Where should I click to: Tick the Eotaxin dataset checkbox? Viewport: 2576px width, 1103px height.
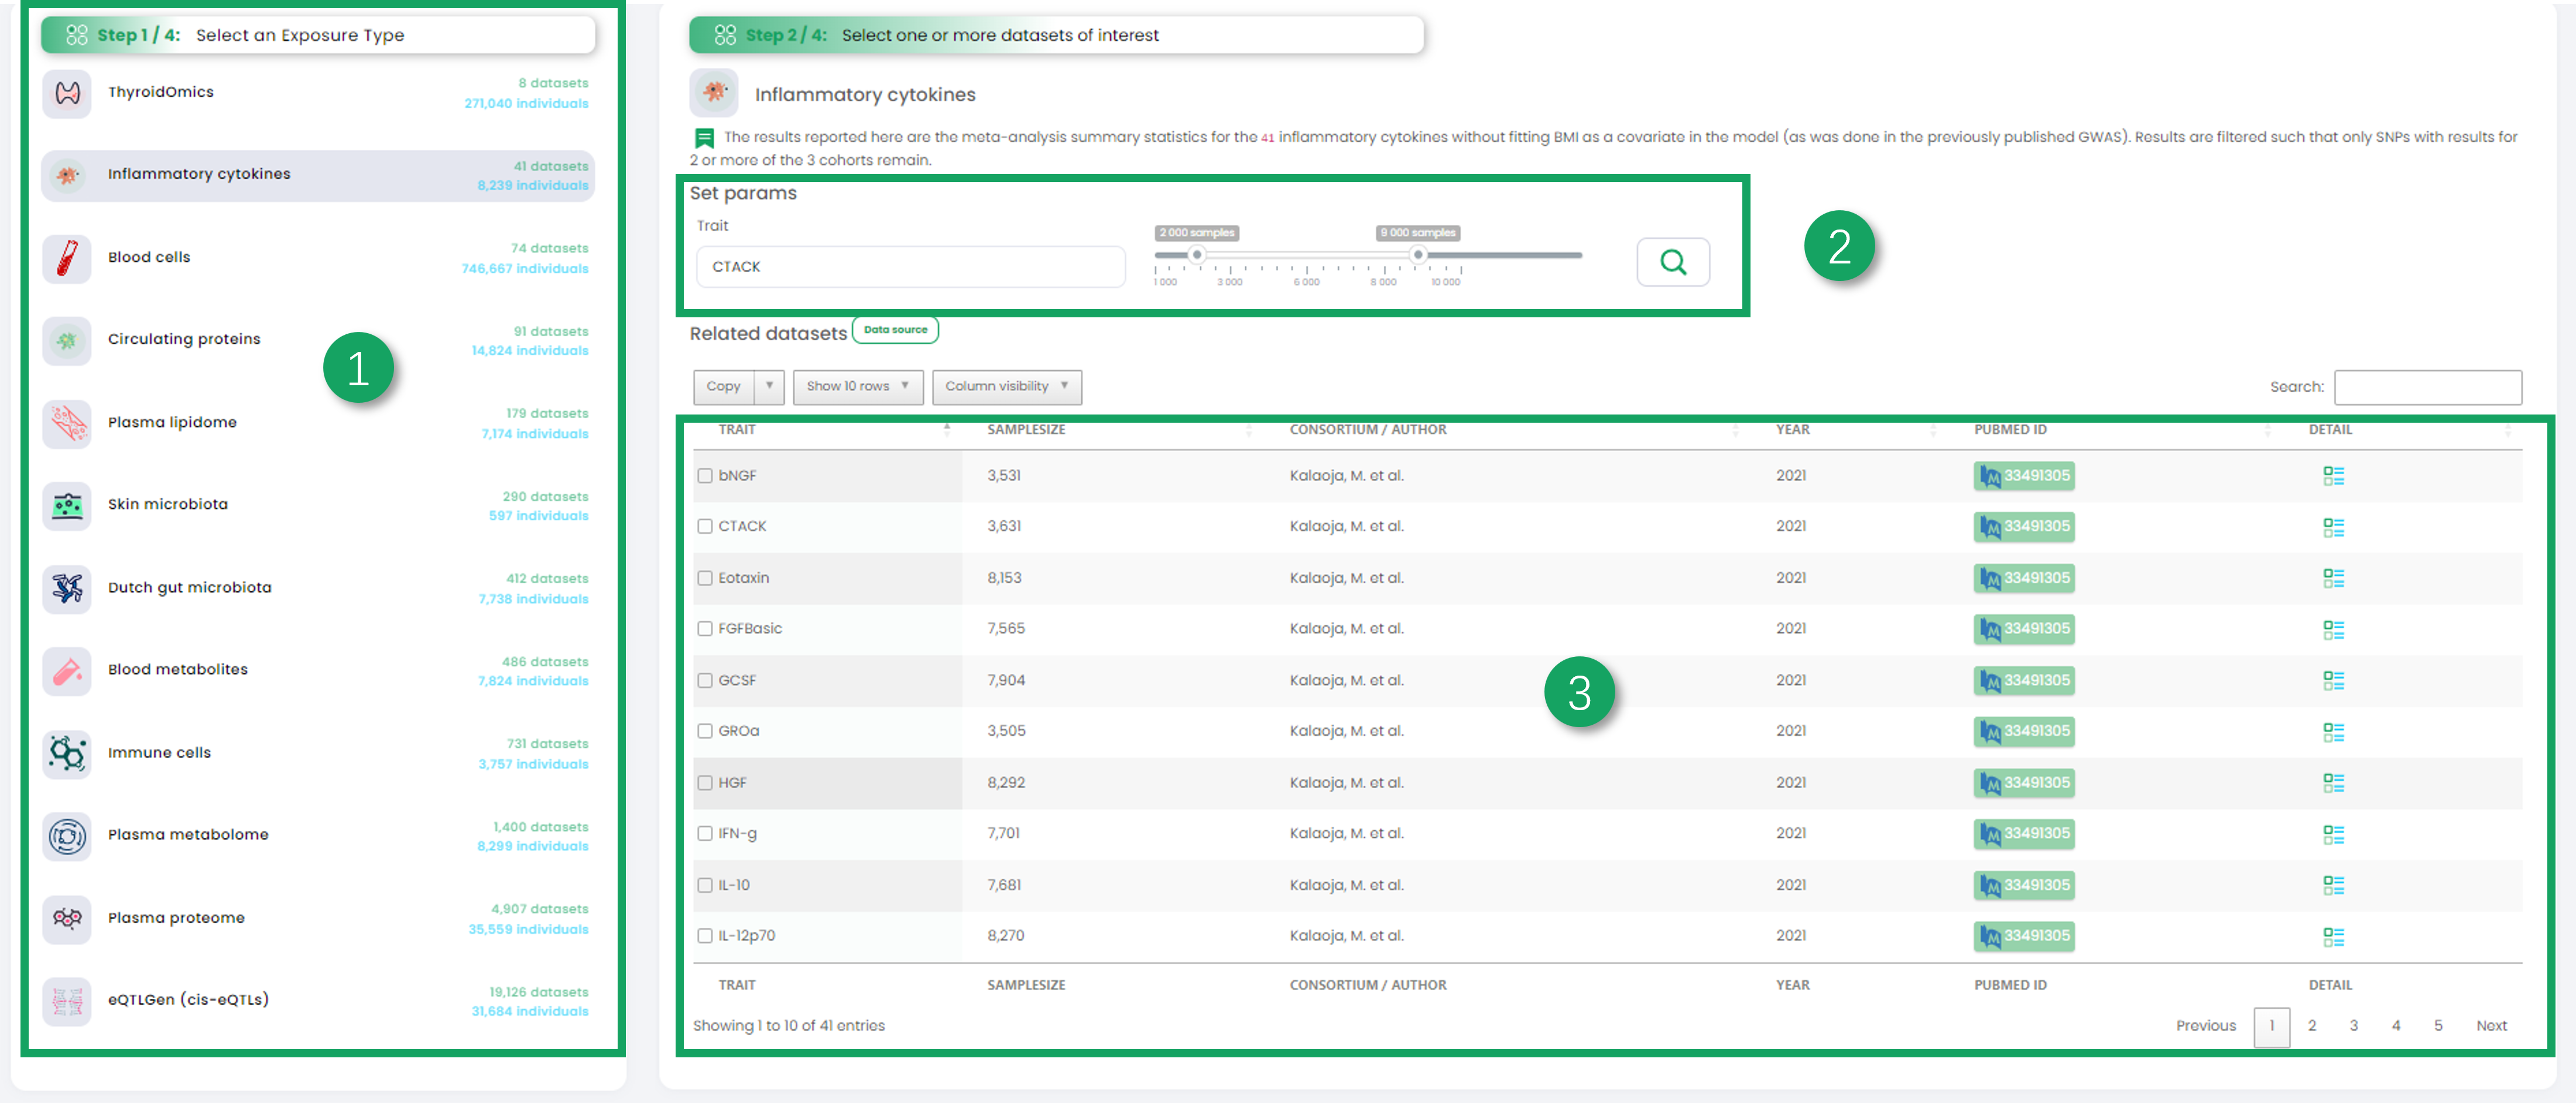point(704,578)
